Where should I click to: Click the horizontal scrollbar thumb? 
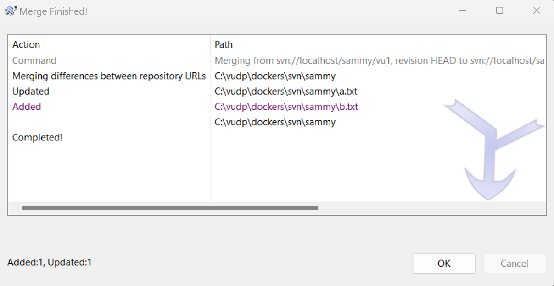point(170,208)
